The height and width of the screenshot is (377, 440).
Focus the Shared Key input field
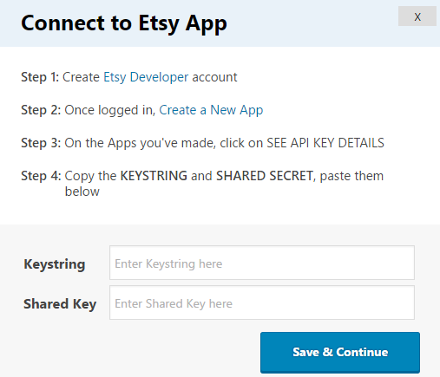(x=262, y=302)
